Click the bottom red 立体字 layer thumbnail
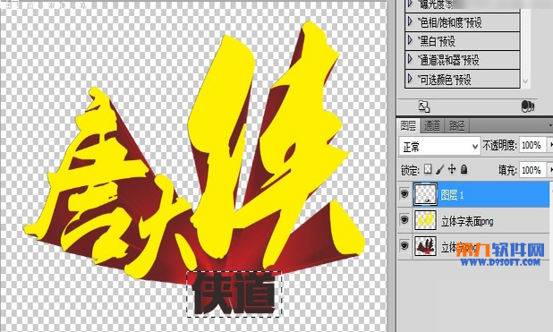Image resolution: width=553 pixels, height=332 pixels. click(x=425, y=246)
